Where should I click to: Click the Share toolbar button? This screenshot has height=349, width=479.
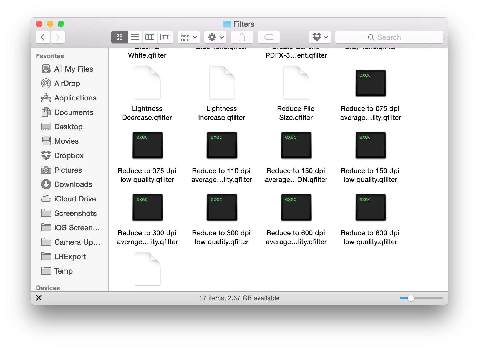[242, 37]
